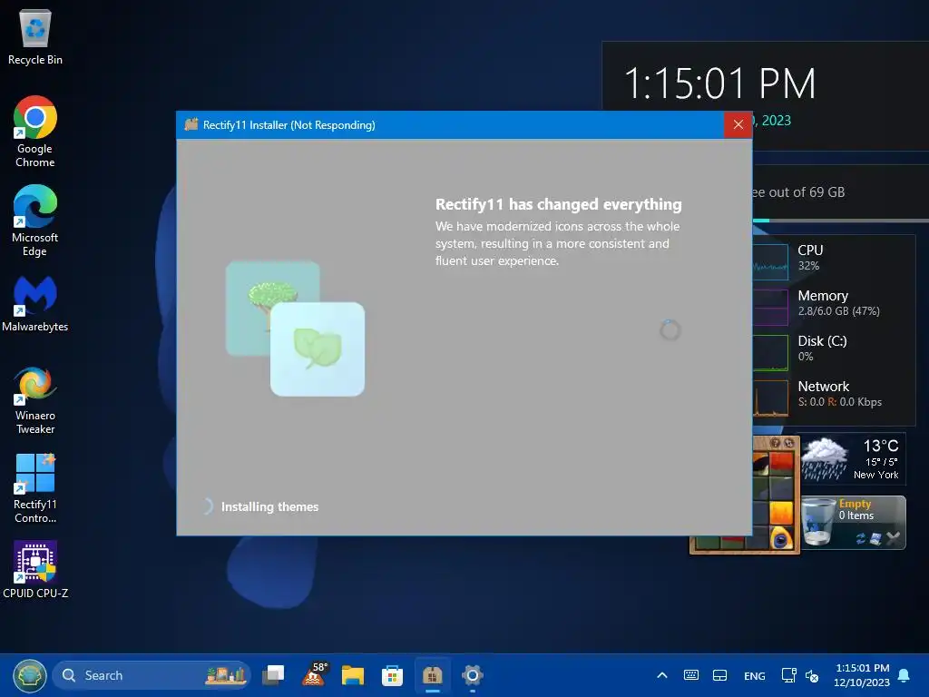This screenshot has width=929, height=697.
Task: Click the puzzle gadget help icon
Action: [776, 443]
